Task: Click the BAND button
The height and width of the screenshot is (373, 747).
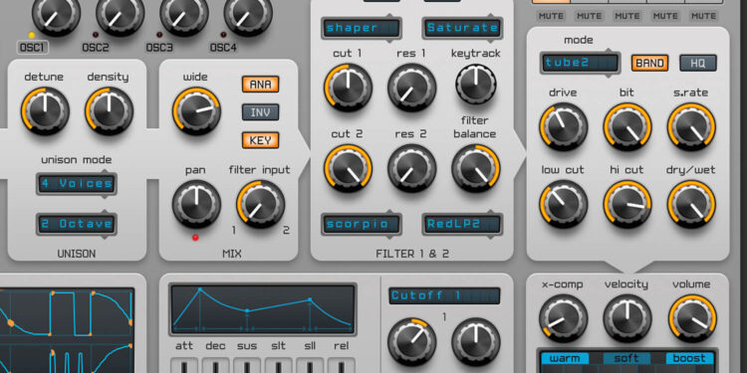Action: click(x=649, y=63)
